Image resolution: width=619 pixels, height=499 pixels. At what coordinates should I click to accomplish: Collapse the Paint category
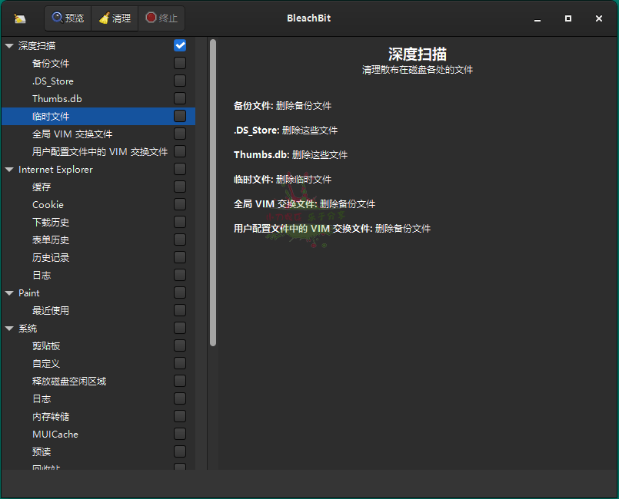tap(8, 292)
